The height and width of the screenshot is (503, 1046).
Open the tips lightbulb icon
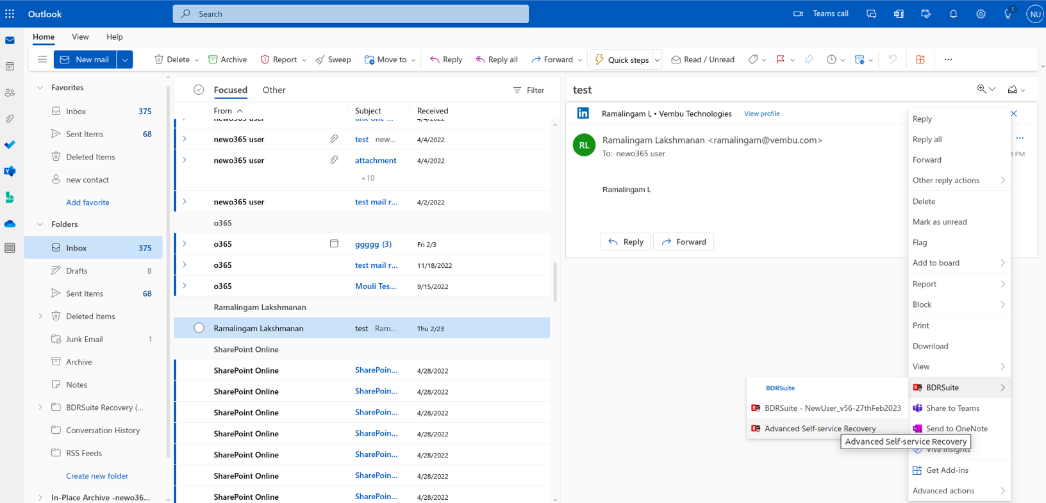(x=1008, y=13)
